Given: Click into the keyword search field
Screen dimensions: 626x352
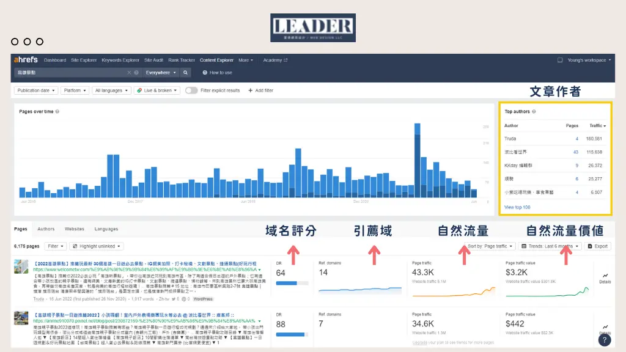Looking at the screenshot, I should click(x=70, y=72).
